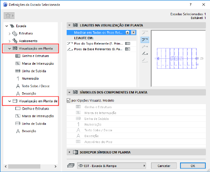Select the Estrutura tree item
Screen dimensions: 210x172
pyautogui.click(x=26, y=33)
